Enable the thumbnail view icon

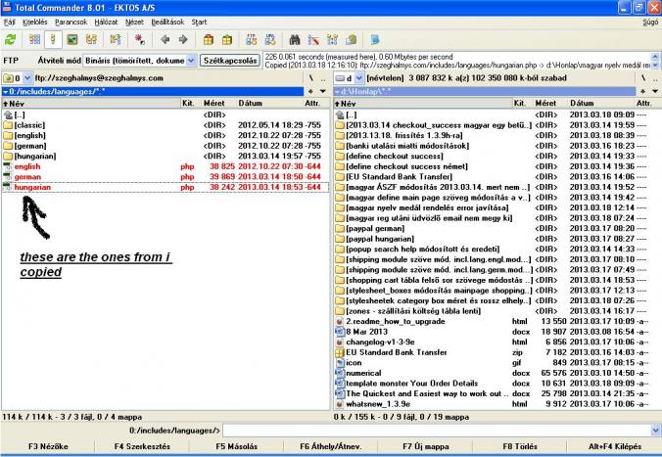pos(72,40)
